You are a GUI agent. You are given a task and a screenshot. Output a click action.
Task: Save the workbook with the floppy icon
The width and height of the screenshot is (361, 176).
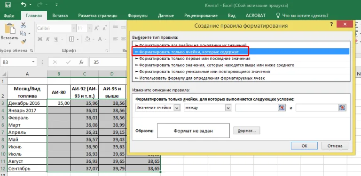pos(8,5)
